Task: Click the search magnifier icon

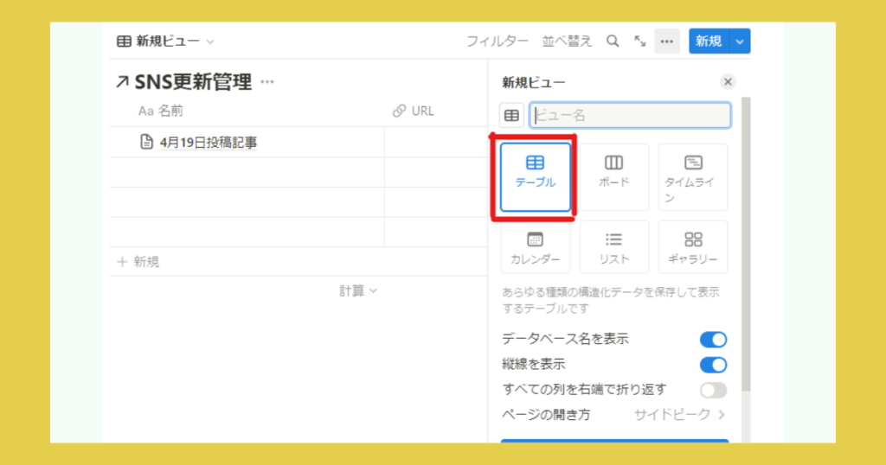Action: click(x=613, y=41)
